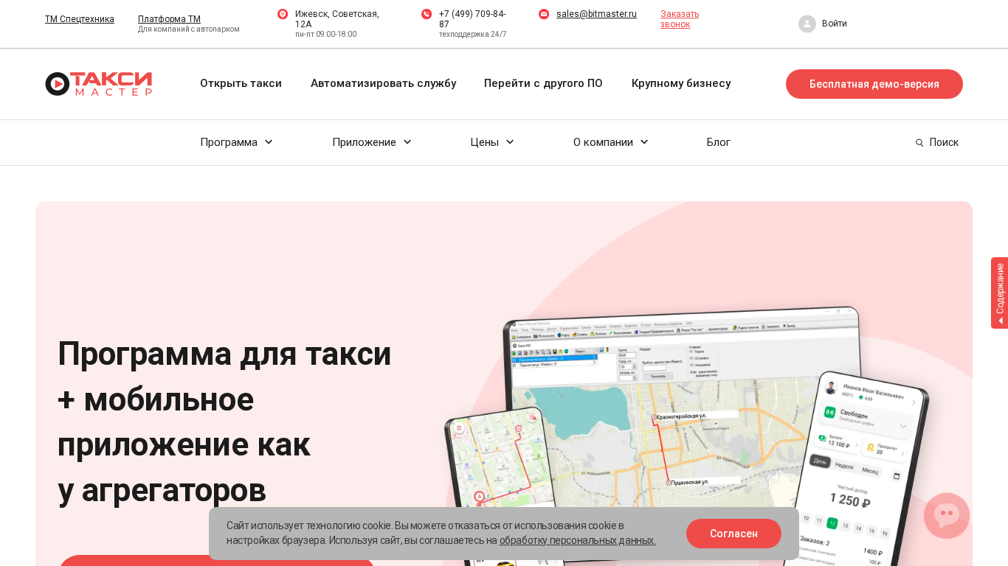Open Крупному бизнесу menu item

click(x=681, y=83)
